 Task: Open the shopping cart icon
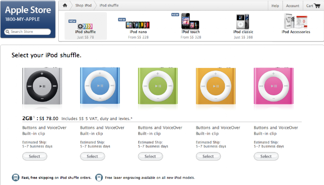coord(317,6)
